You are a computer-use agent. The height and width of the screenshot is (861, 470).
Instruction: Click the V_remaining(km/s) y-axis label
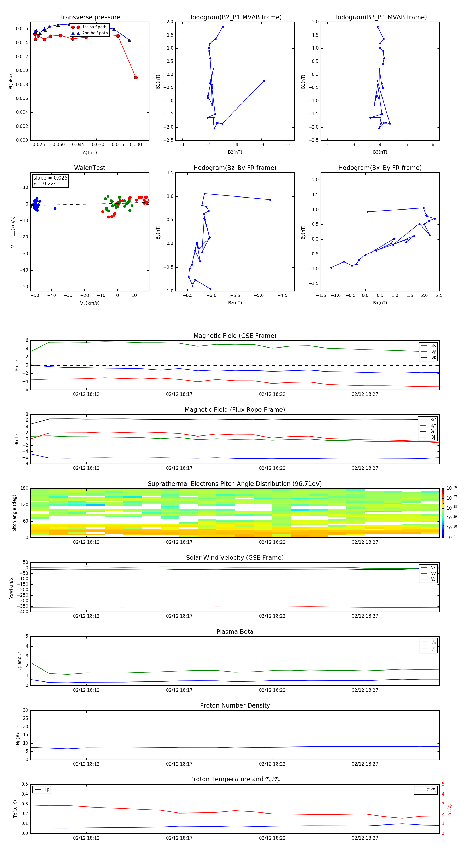(13, 232)
